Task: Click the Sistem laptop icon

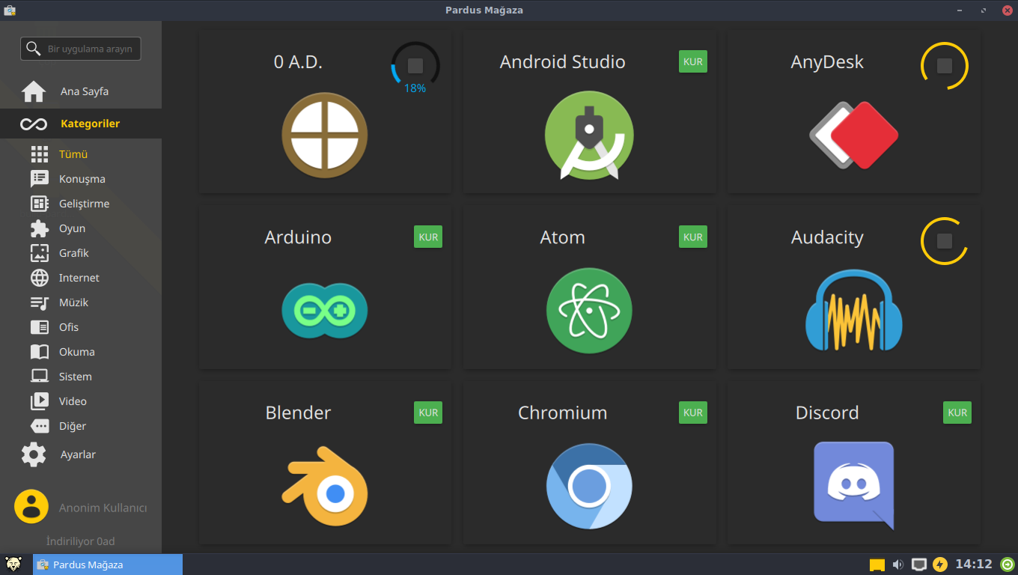Action: (40, 377)
